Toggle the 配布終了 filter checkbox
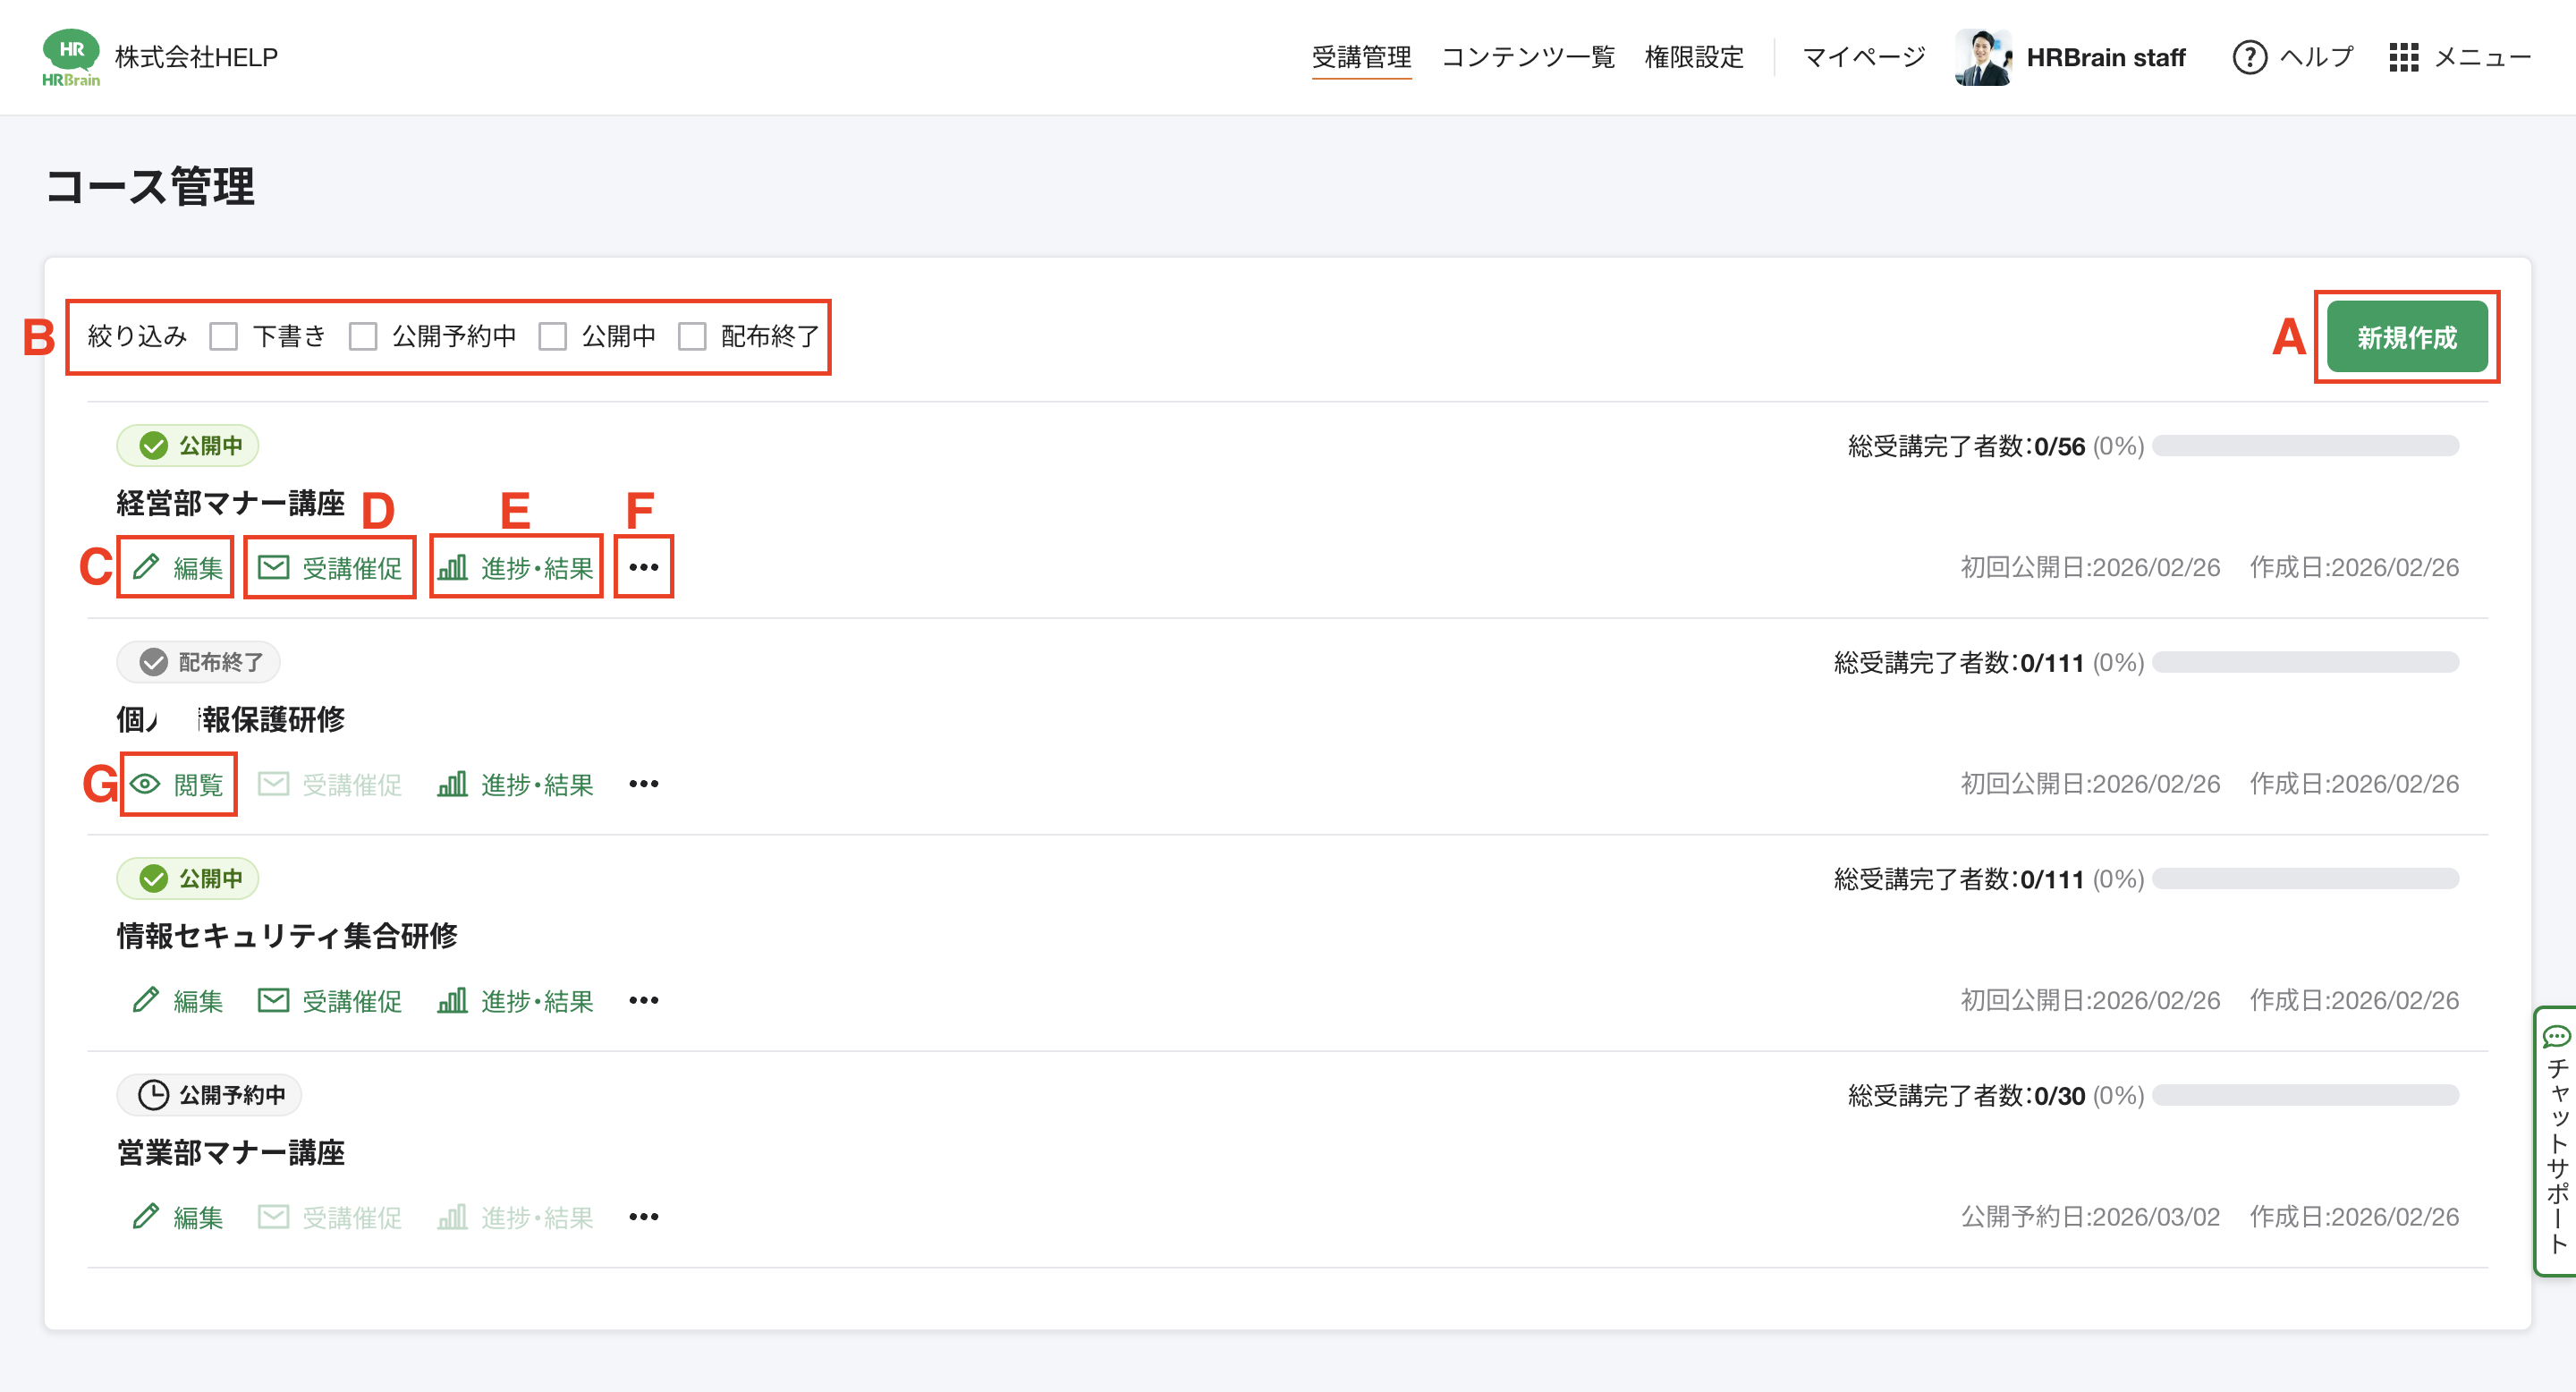2576x1392 pixels. [692, 336]
